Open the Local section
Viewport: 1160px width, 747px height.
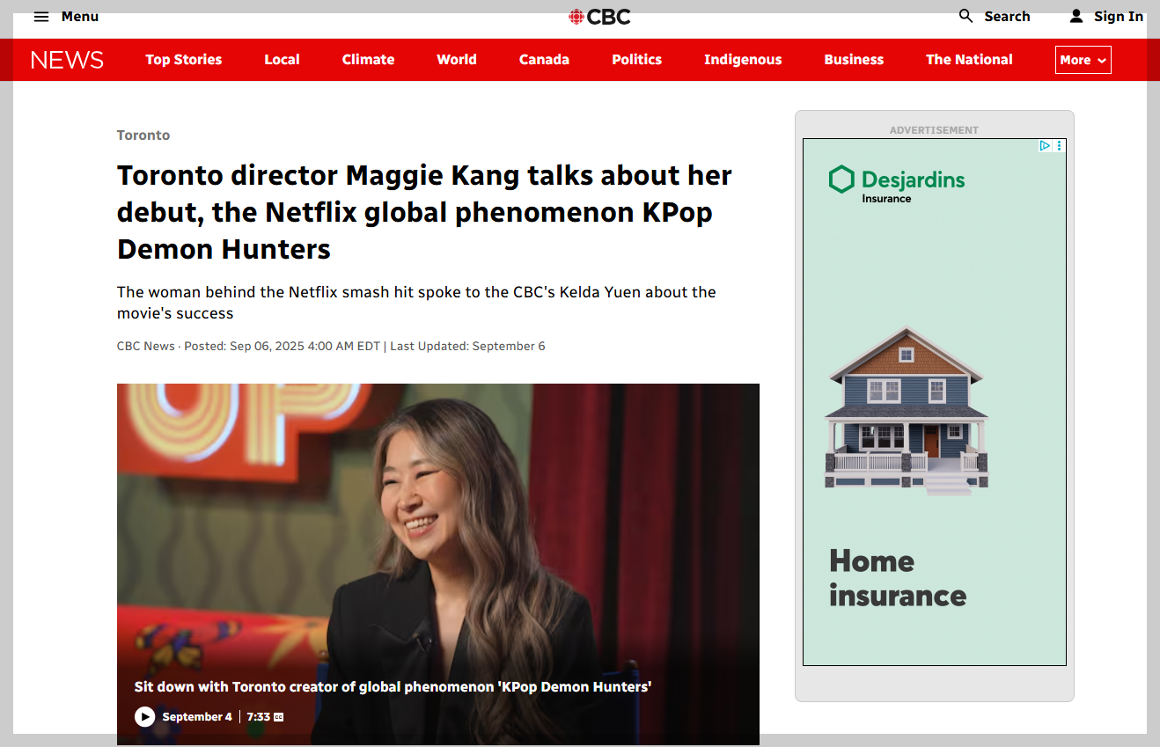tap(282, 60)
